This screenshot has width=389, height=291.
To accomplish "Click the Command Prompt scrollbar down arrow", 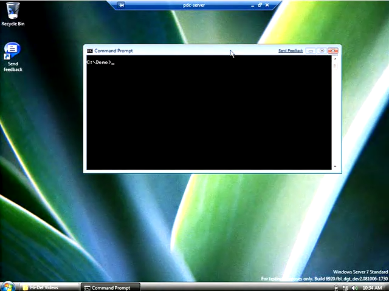I will click(335, 167).
